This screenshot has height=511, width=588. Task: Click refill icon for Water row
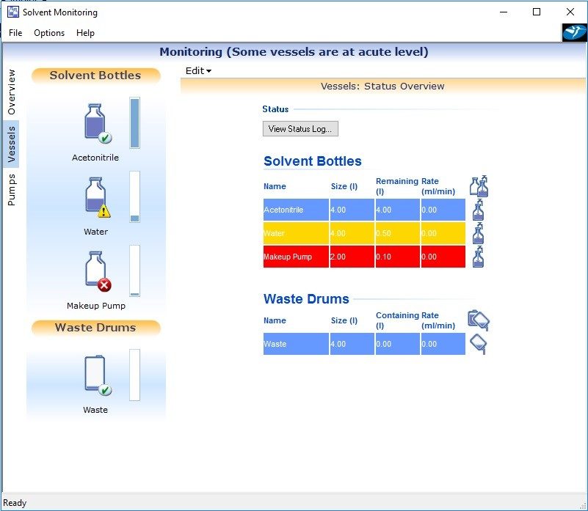coord(478,233)
